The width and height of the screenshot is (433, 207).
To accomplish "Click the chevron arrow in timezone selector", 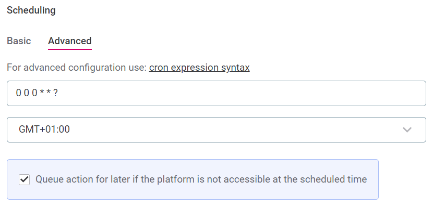I will (x=407, y=130).
